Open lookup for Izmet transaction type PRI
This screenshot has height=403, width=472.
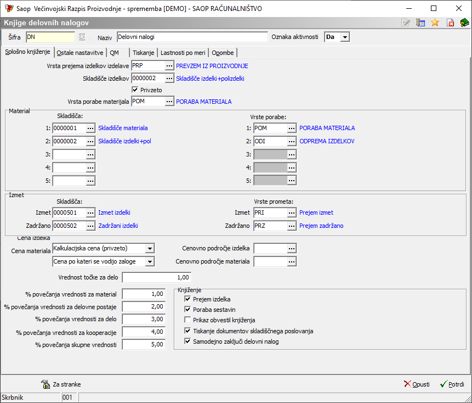pyautogui.click(x=292, y=213)
